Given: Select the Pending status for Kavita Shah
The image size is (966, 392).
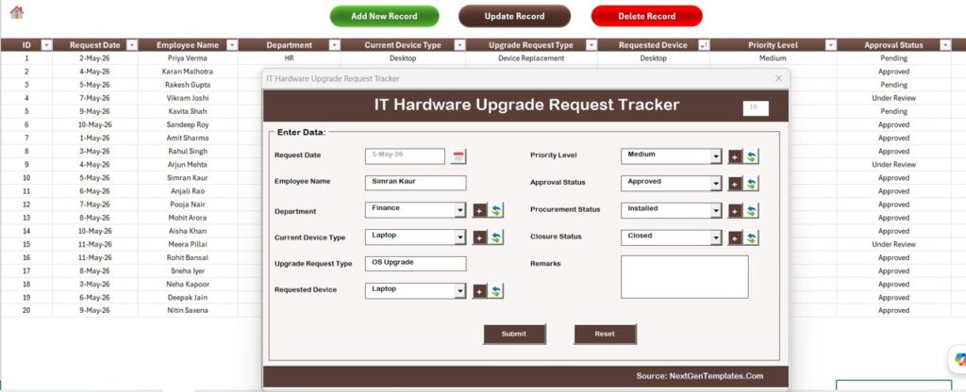Looking at the screenshot, I should coord(894,111).
